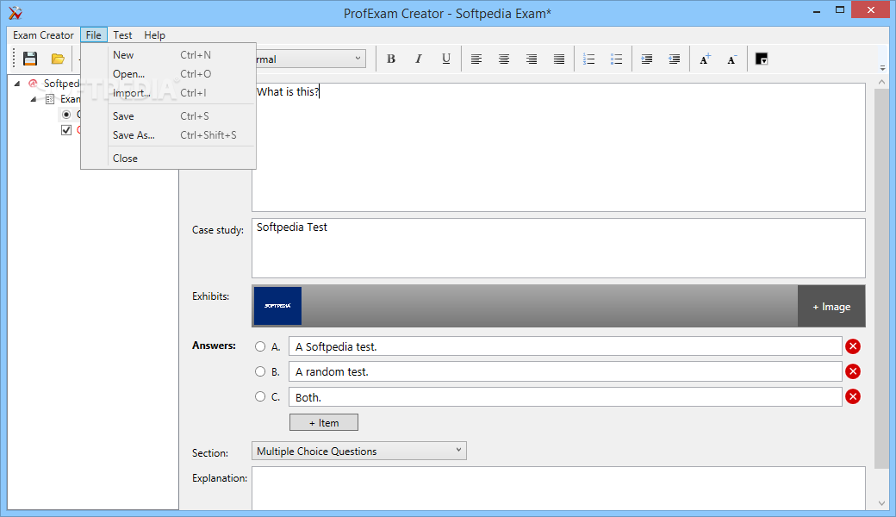
Task: Open the Section dropdown Multiple Choice Questions
Action: tap(359, 451)
